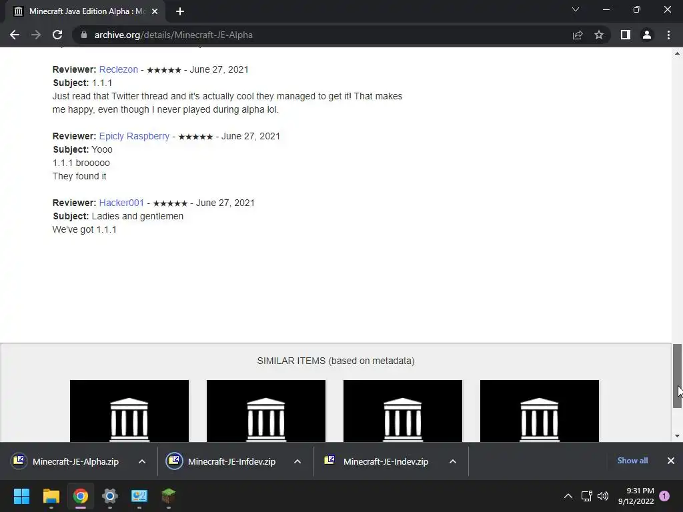
Task: Open the Minecraft grass block taskbar app
Action: click(x=169, y=496)
